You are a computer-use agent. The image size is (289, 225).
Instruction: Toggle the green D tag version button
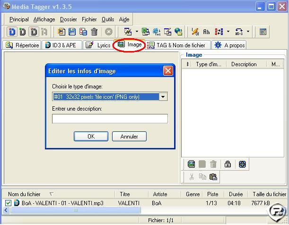point(23,32)
